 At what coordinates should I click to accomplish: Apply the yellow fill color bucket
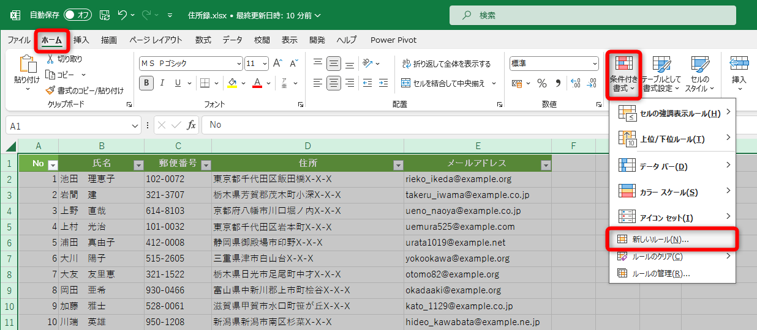[x=232, y=83]
